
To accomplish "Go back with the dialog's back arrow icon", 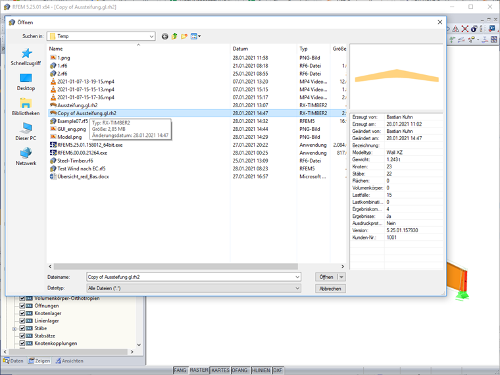I will point(165,36).
